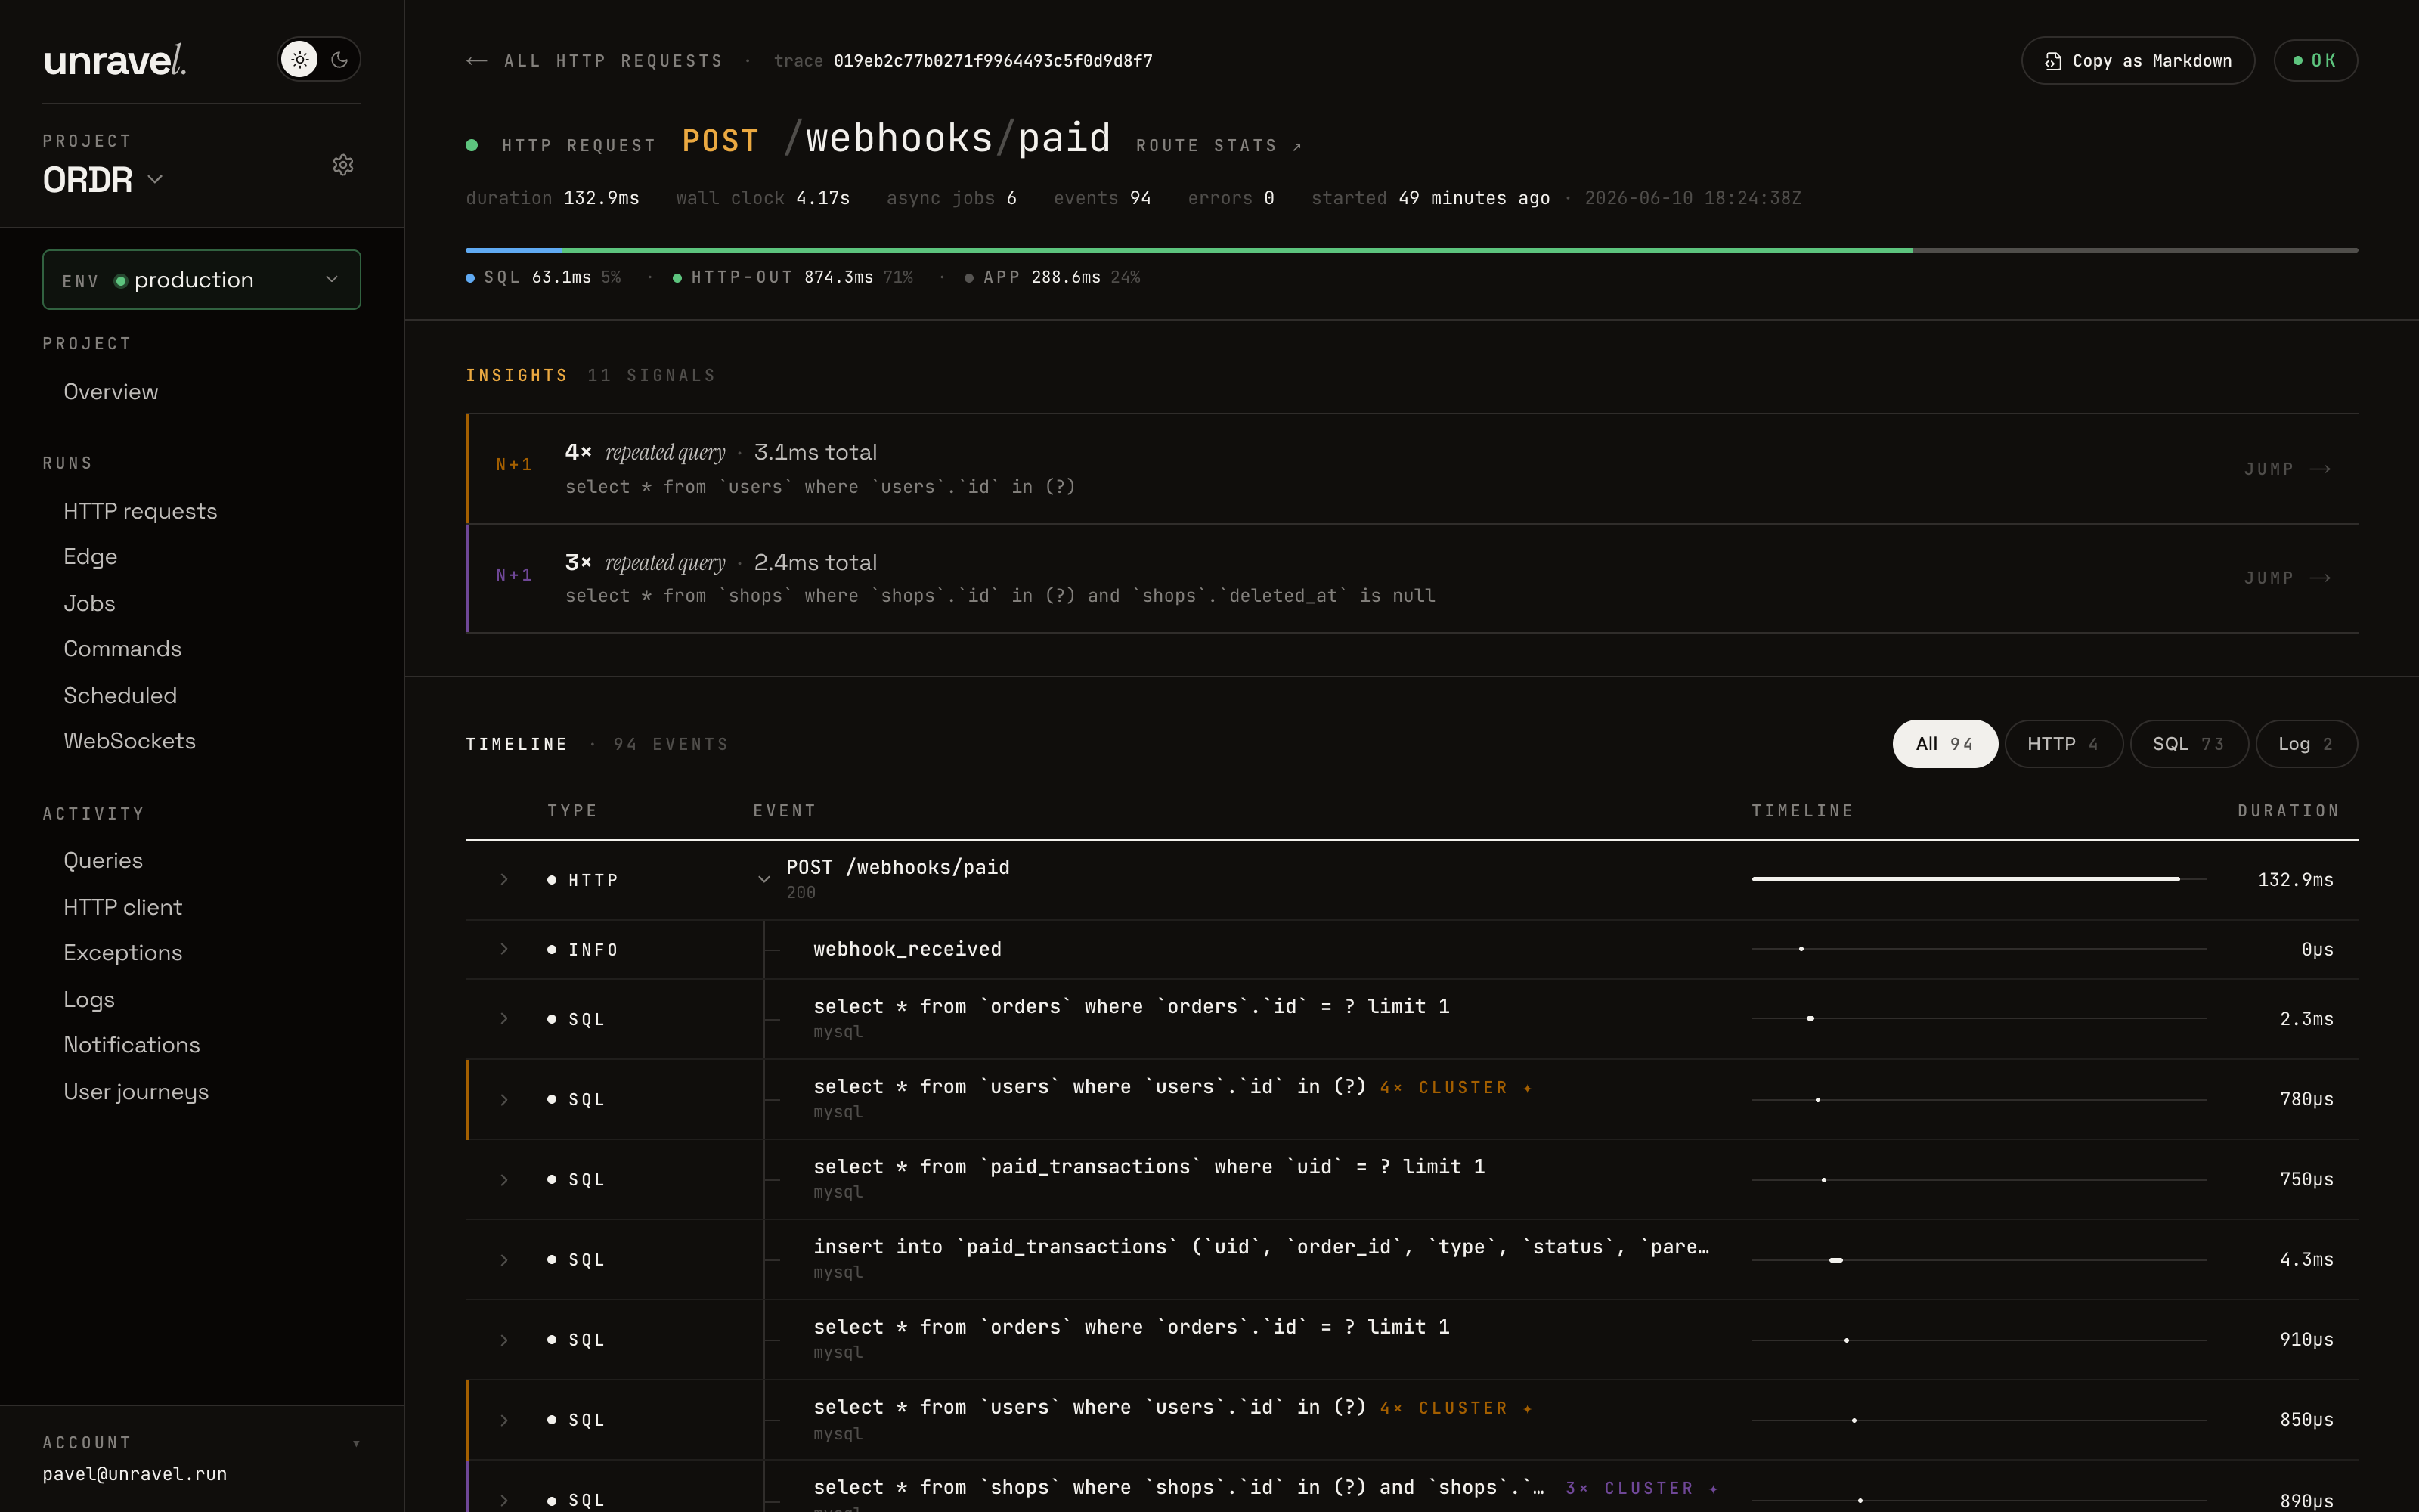The width and height of the screenshot is (2419, 1512).
Task: Expand the POST /webhooks/paid HTTP row
Action: 503,880
